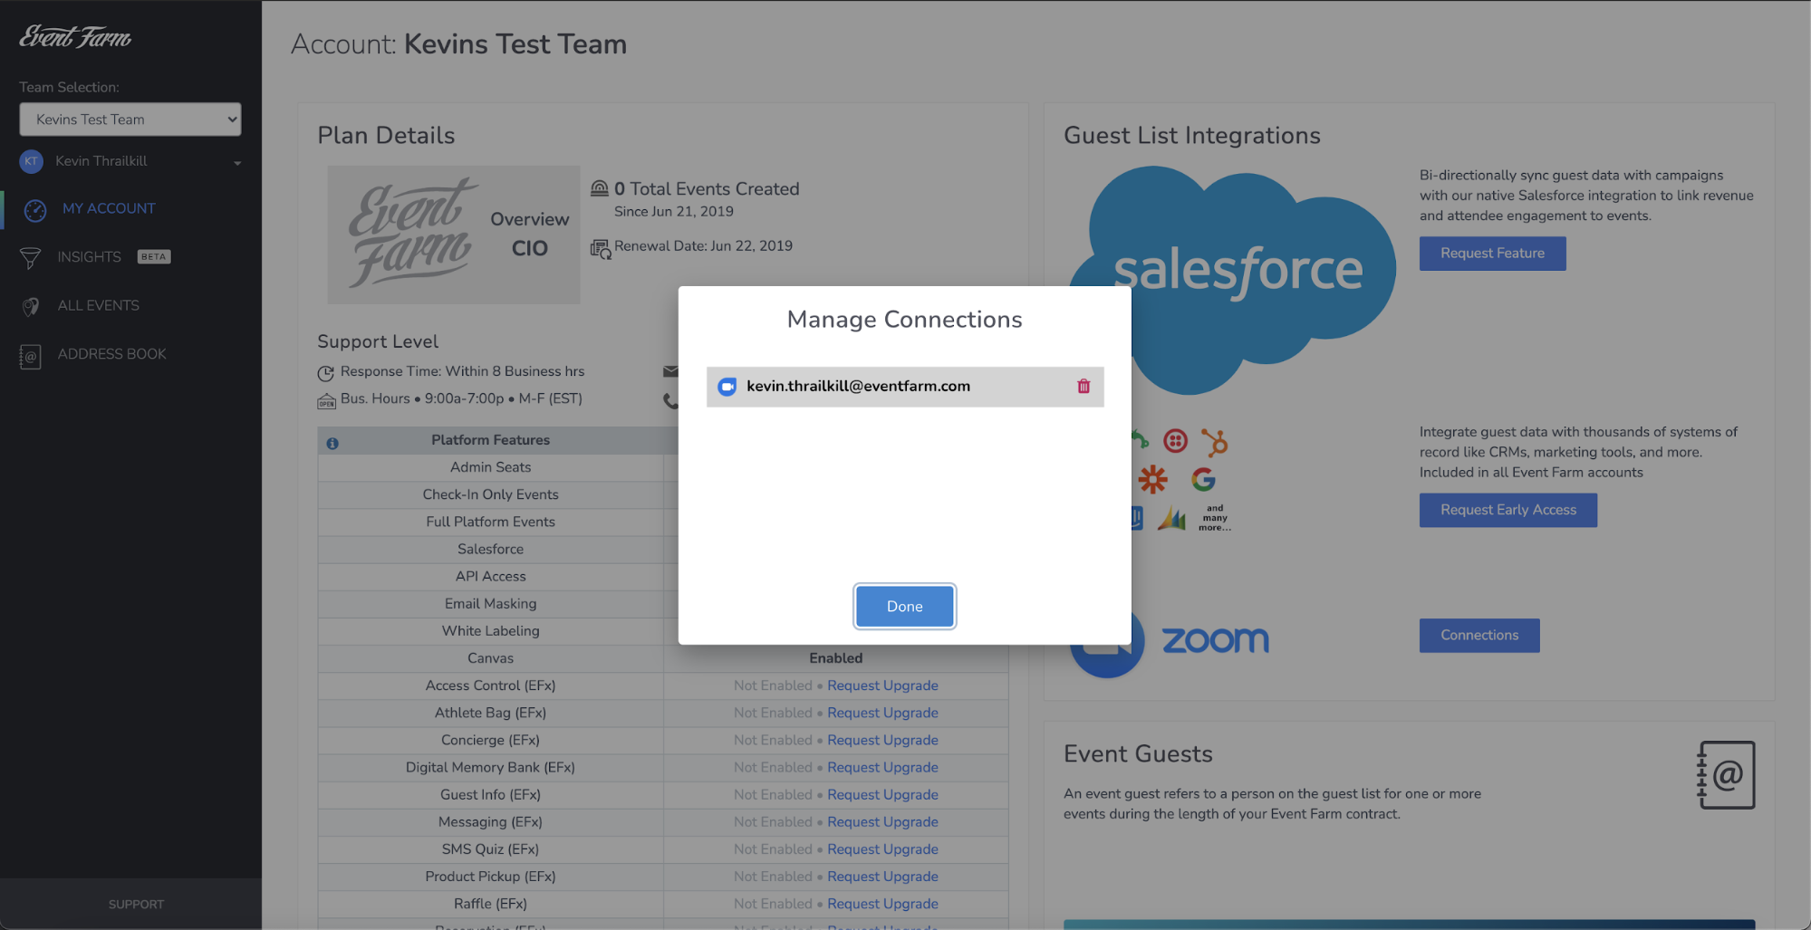Request upgrade for Concierge (EFx)
Image resolution: width=1811 pixels, height=930 pixels.
pyautogui.click(x=882, y=740)
